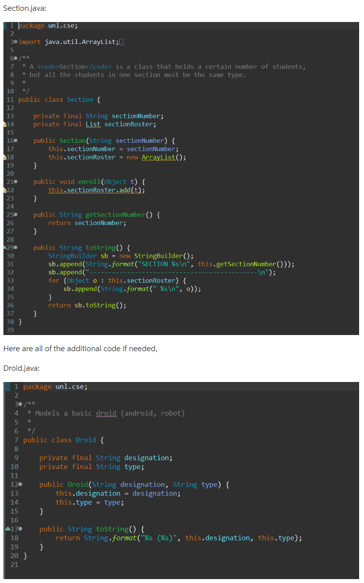This screenshot has height=583, width=364.
Task: Collapse the toString() method in Droid.java
Action: tap(20, 529)
